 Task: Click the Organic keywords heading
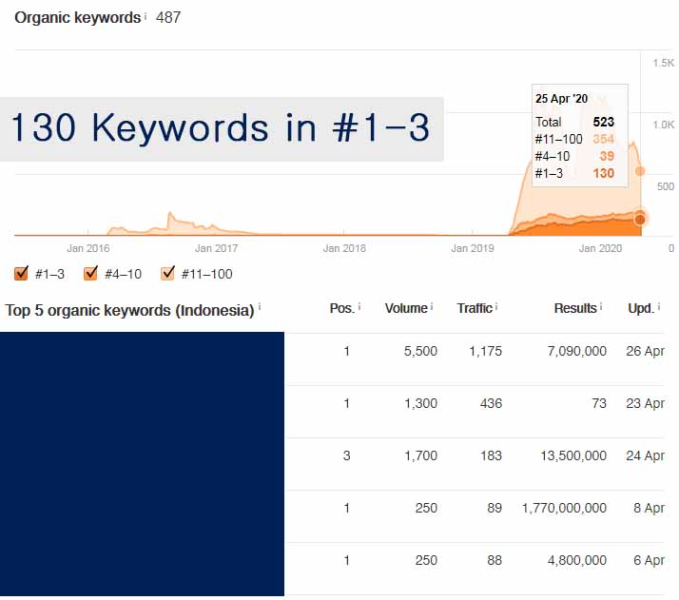78,18
